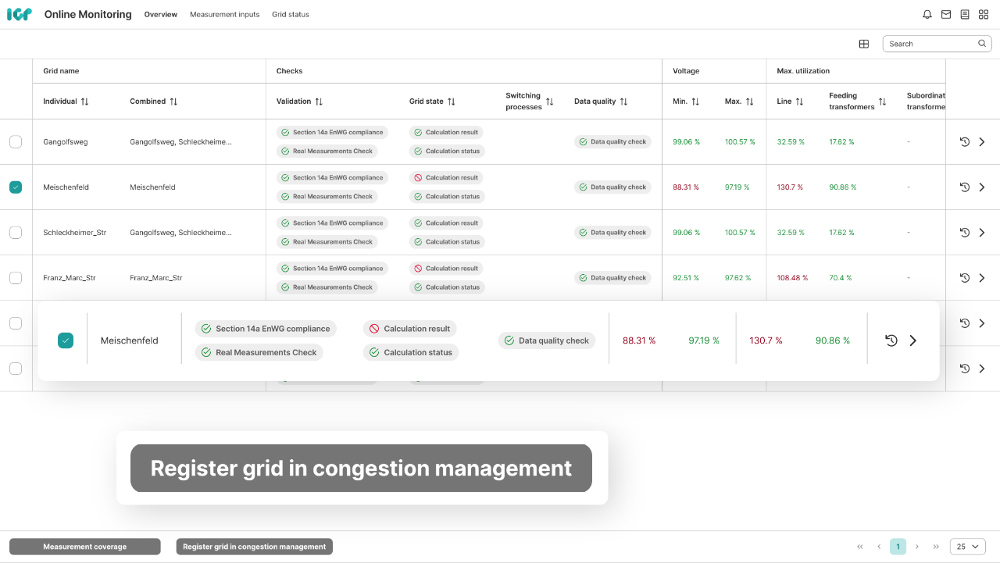Screen dimensions: 1000x563
Task: Open the Grid status page
Action: point(290,14)
